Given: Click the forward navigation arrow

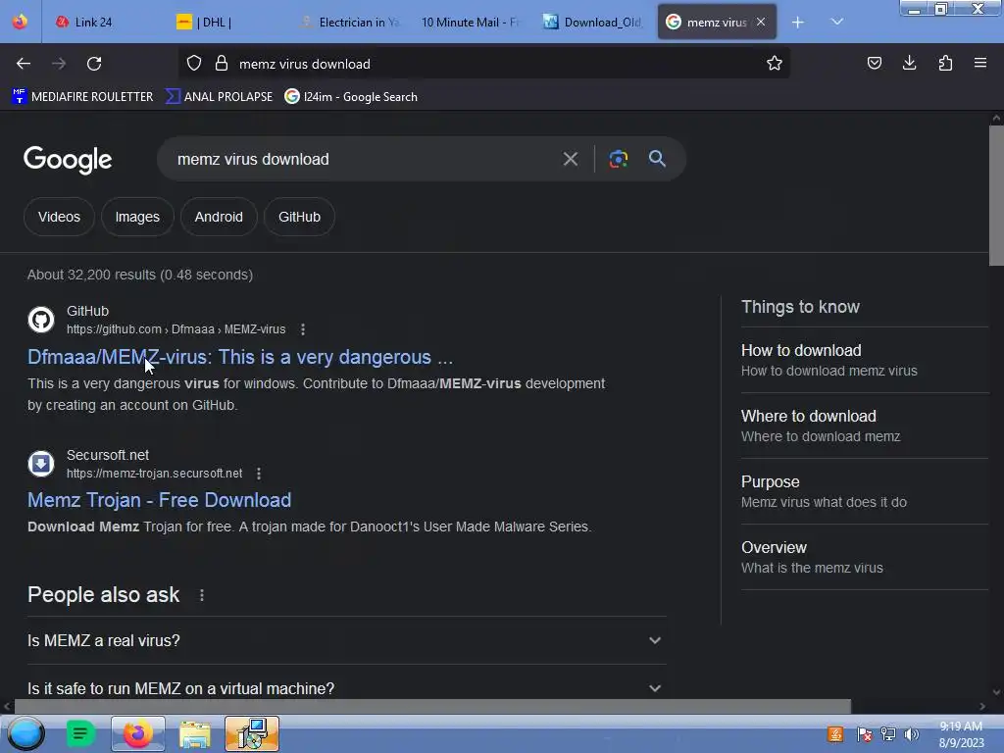Looking at the screenshot, I should 58,64.
